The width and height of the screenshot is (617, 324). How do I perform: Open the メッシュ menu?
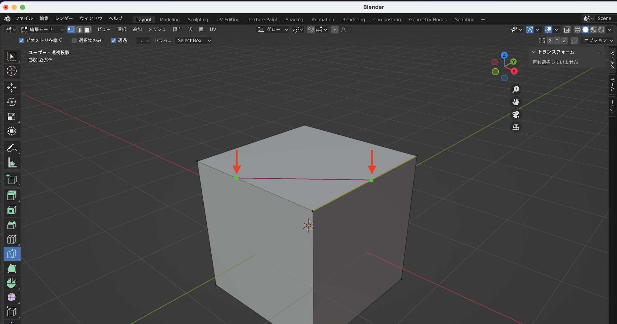pyautogui.click(x=157, y=30)
